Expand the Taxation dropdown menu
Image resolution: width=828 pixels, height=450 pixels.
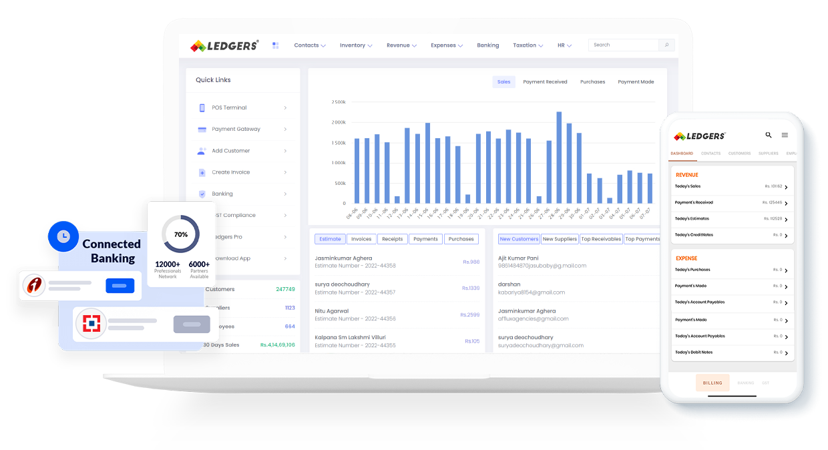[x=527, y=45]
